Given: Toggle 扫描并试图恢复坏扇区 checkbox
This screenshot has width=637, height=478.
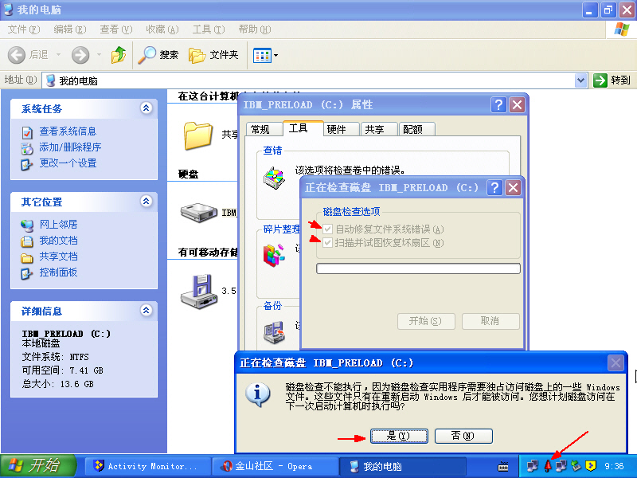Looking at the screenshot, I should click(327, 243).
